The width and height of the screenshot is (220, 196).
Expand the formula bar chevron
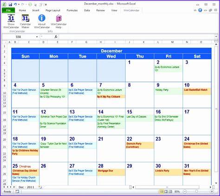tap(216, 37)
